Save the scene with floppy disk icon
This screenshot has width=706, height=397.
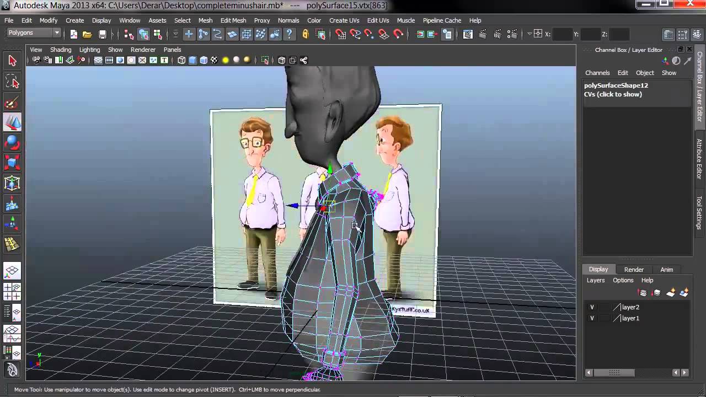102,34
